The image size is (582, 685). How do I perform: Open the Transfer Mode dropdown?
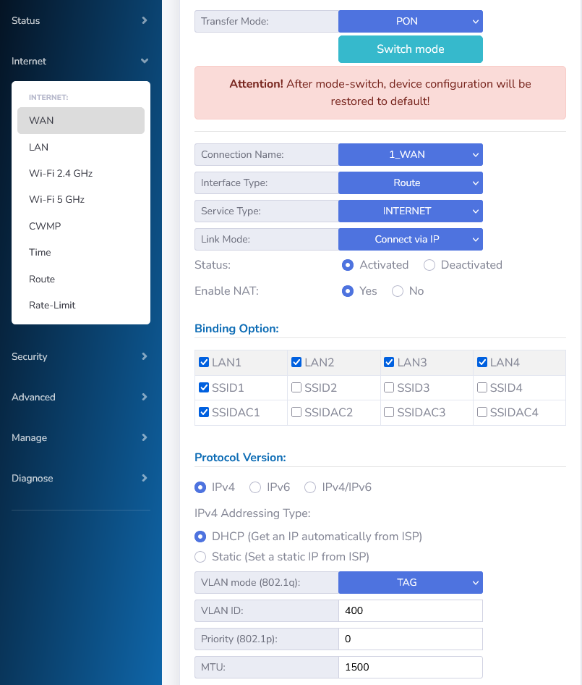[410, 21]
